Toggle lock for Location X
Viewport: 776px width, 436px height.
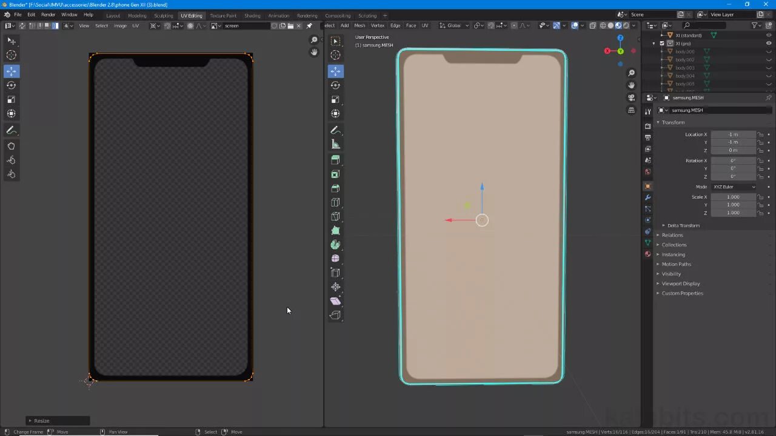760,134
